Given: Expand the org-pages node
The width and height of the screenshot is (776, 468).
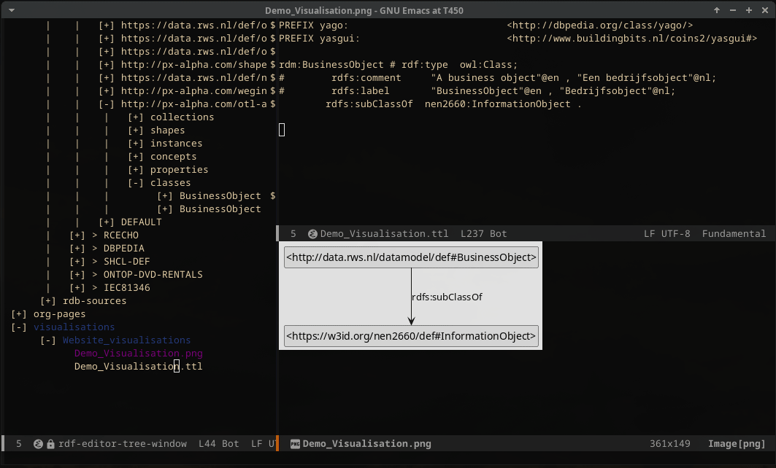Looking at the screenshot, I should 19,314.
